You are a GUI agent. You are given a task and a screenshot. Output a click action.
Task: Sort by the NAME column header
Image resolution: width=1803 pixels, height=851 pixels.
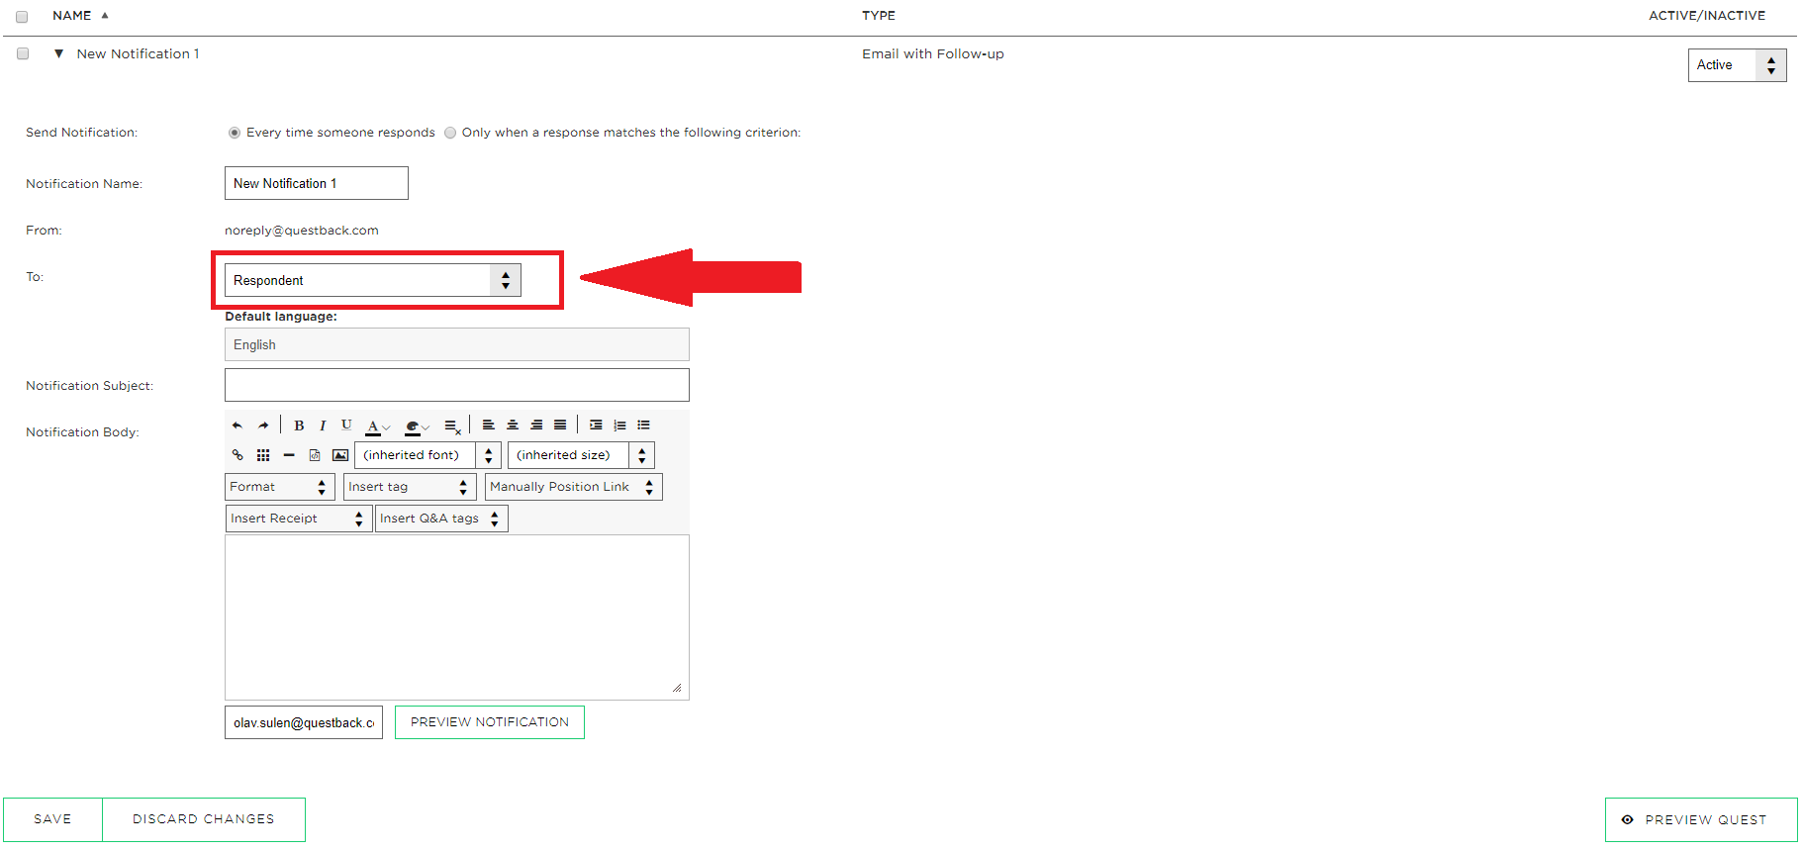coord(72,16)
